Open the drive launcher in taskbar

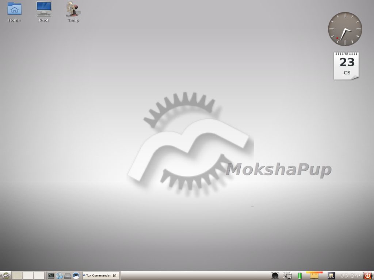(x=68, y=276)
